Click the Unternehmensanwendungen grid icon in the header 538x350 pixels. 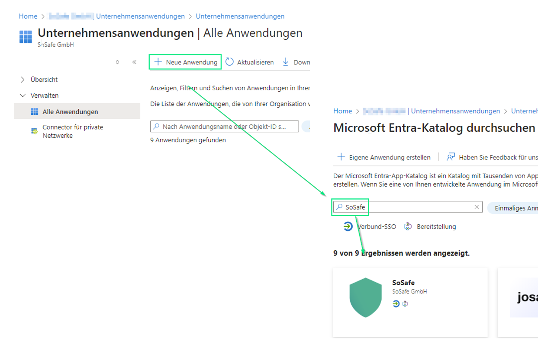pyautogui.click(x=26, y=37)
